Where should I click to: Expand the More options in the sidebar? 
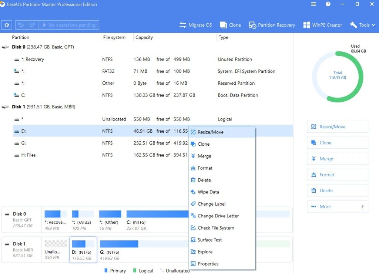(x=337, y=206)
